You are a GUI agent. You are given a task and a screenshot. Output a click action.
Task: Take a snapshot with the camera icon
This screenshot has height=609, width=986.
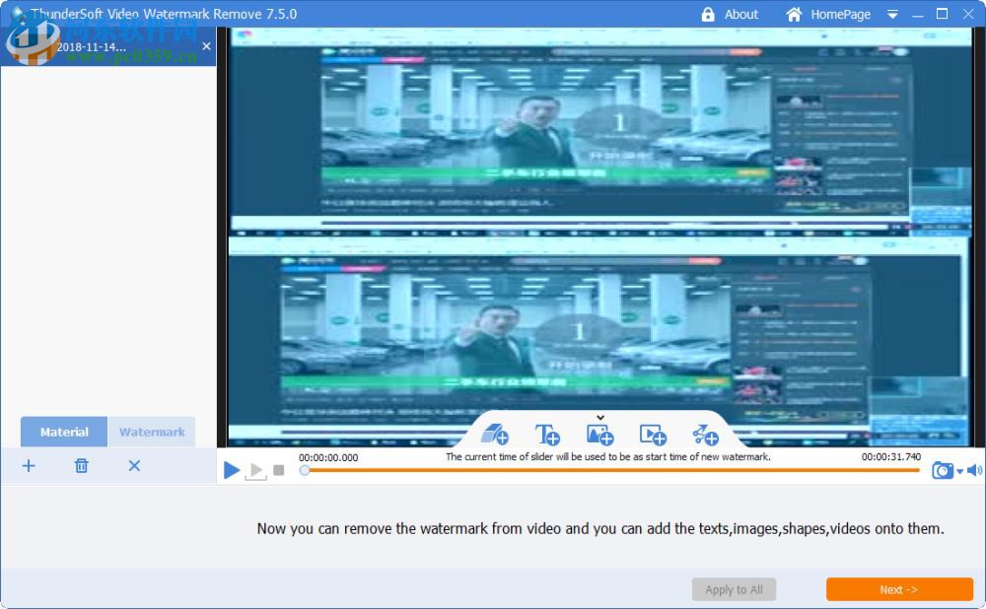(x=943, y=470)
